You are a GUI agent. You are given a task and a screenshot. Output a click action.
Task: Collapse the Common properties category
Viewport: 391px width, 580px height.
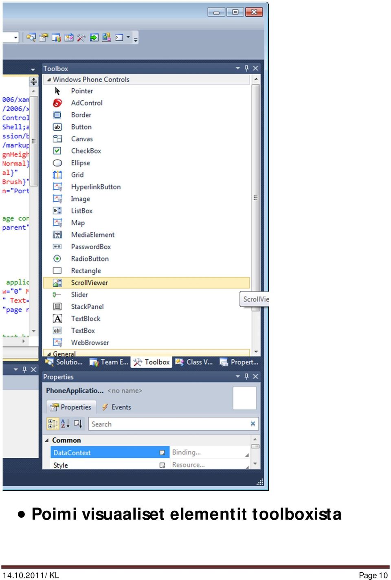click(x=47, y=440)
